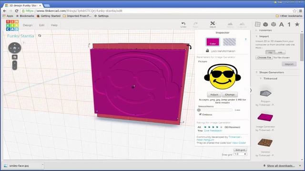Click the Smoothness slider handle
305x171 pixels.
(x=199, y=110)
